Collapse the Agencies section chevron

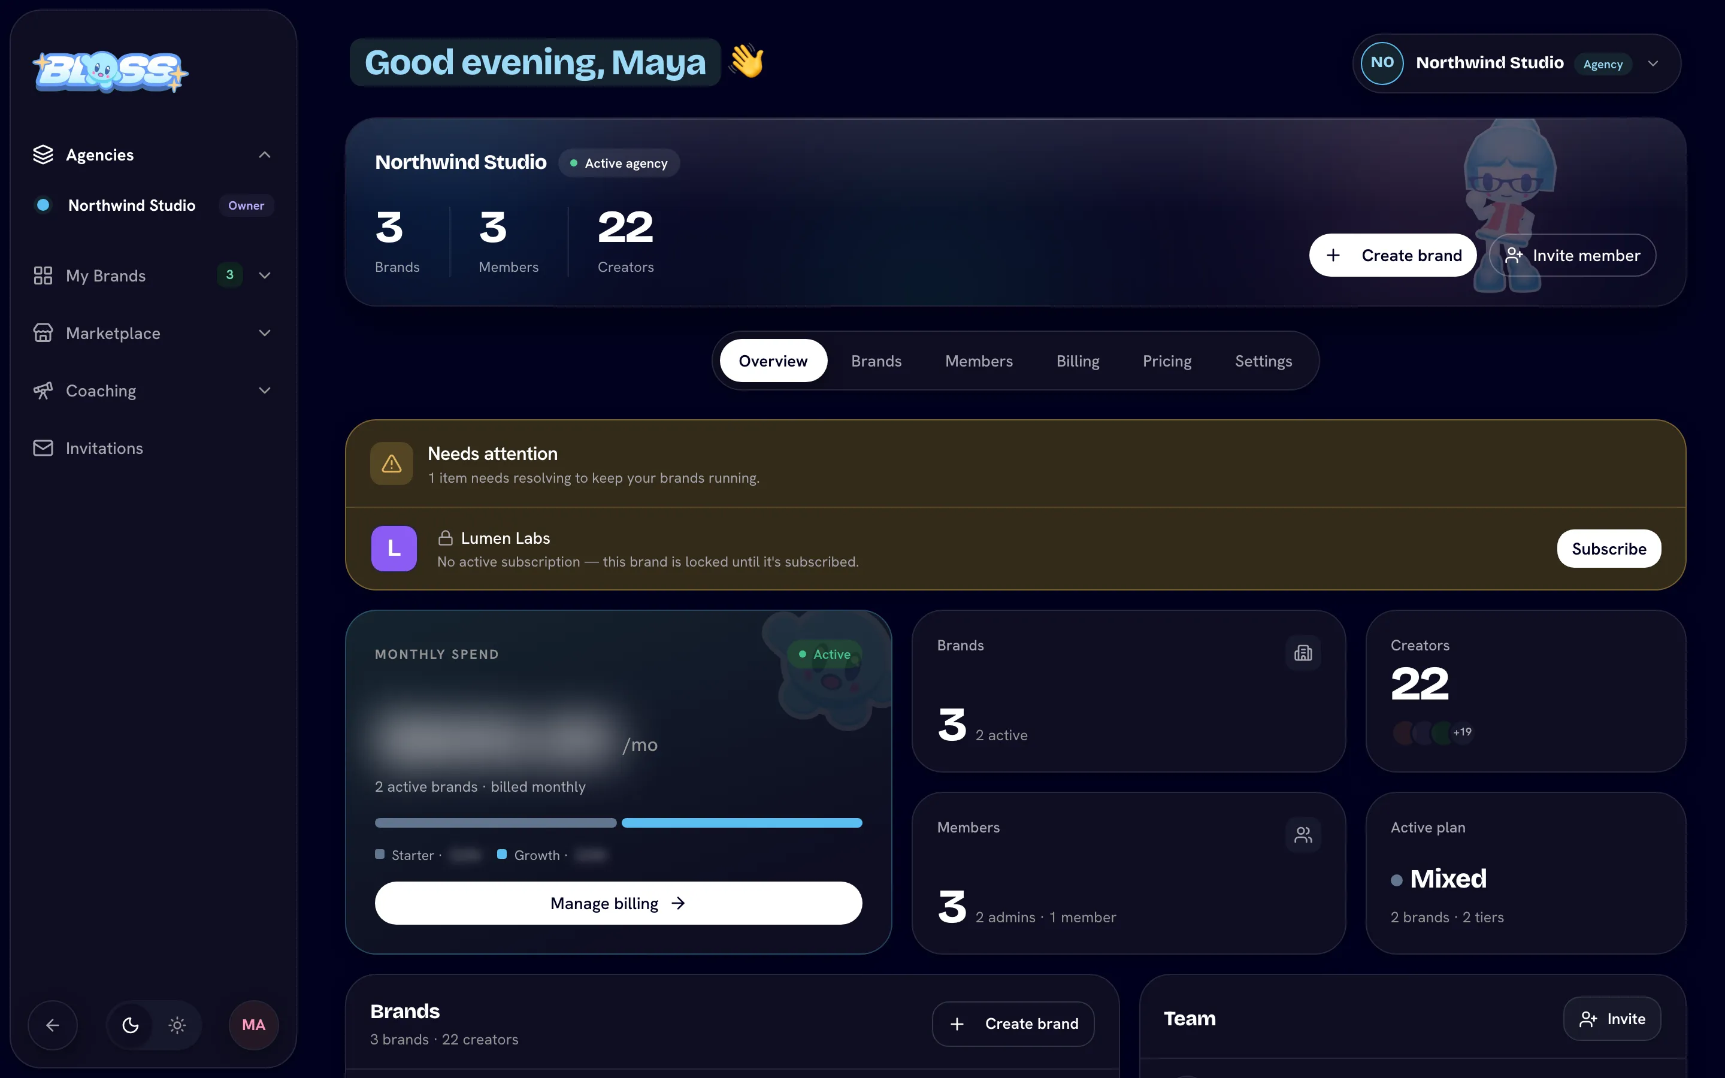click(265, 155)
